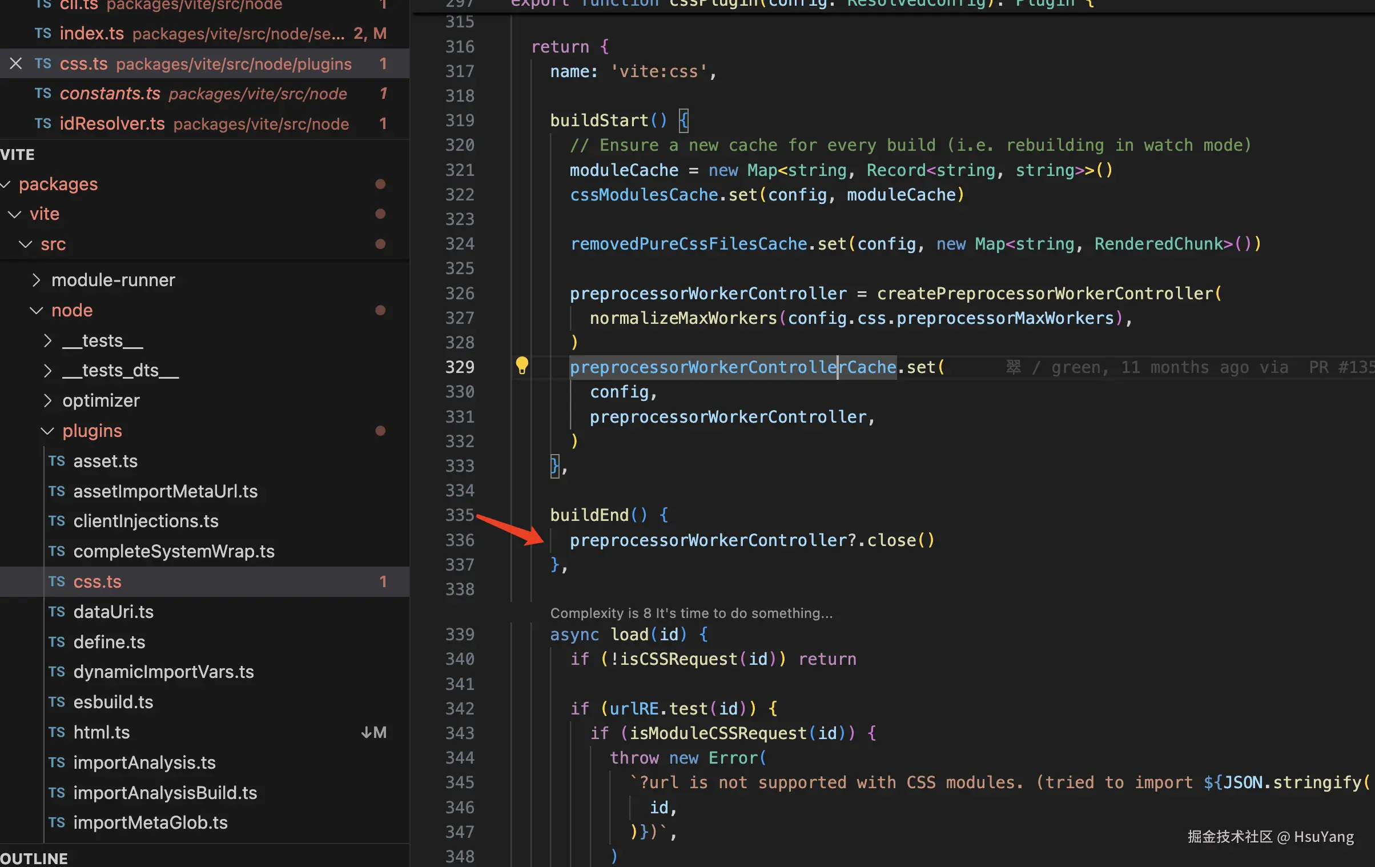Open dataUri.ts from file tree

click(113, 612)
